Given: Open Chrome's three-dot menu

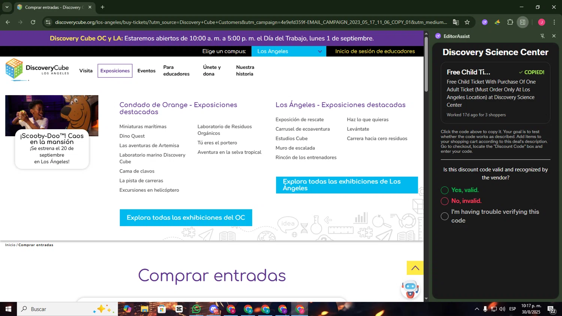Looking at the screenshot, I should [x=554, y=22].
